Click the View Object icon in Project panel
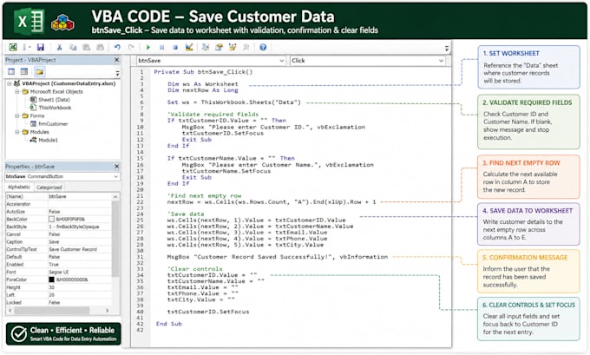This screenshot has width=590, height=355. tap(24, 71)
